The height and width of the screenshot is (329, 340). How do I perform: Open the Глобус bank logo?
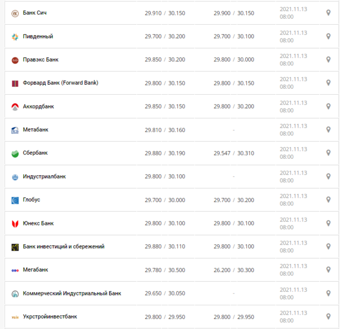click(x=15, y=200)
